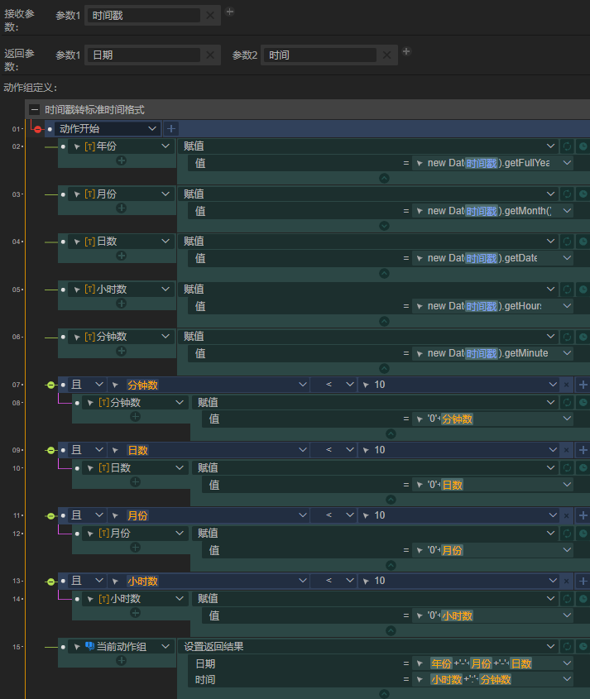Screen dimensions: 590x699
Task: Open getHours value expression dropdown
Action: 567,306
